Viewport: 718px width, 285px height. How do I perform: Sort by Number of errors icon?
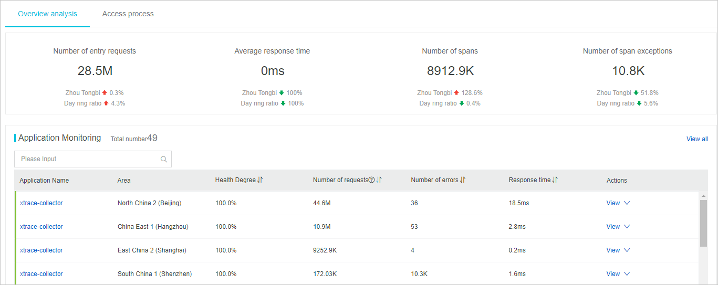coord(463,180)
